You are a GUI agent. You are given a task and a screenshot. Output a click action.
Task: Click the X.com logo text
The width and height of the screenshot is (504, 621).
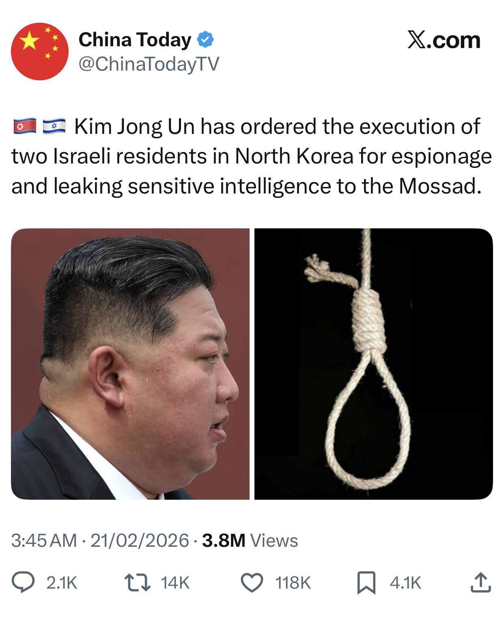[x=444, y=40]
